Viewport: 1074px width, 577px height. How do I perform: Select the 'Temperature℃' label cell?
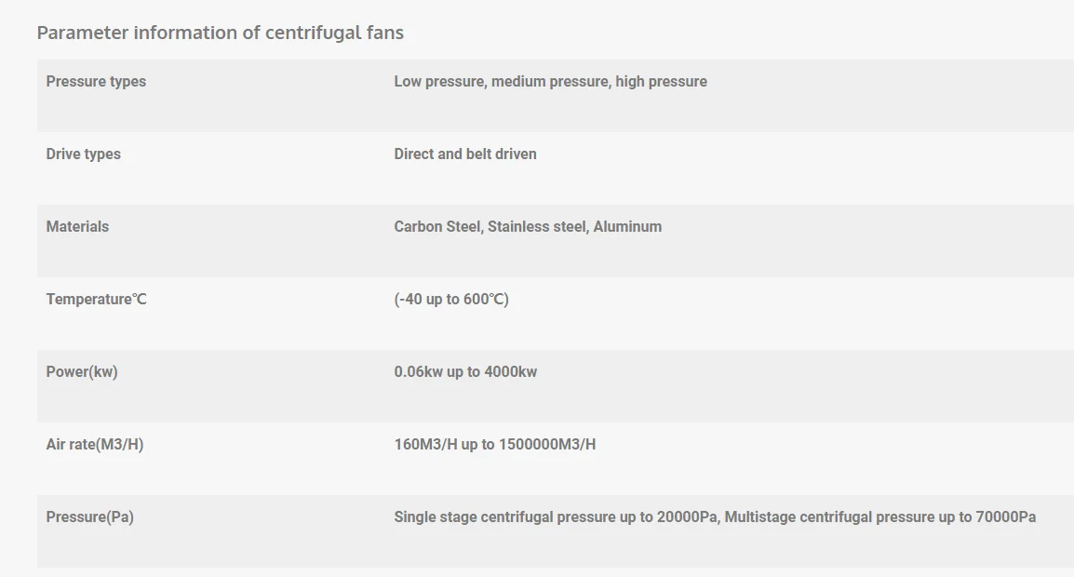(x=96, y=300)
